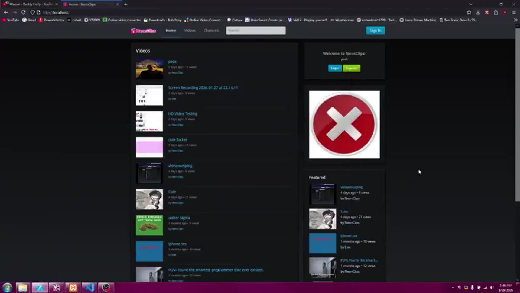Open the tracking protection shield icon
Image resolution: width=520 pixels, height=293 pixels.
(32, 12)
